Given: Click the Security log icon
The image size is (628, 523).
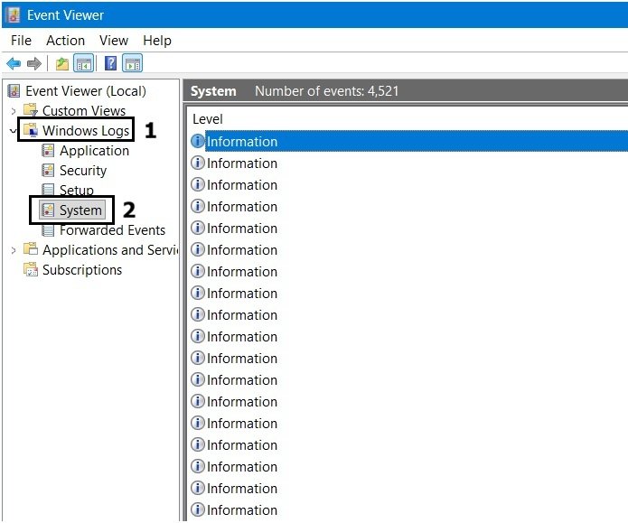Looking at the screenshot, I should pyautogui.click(x=48, y=170).
